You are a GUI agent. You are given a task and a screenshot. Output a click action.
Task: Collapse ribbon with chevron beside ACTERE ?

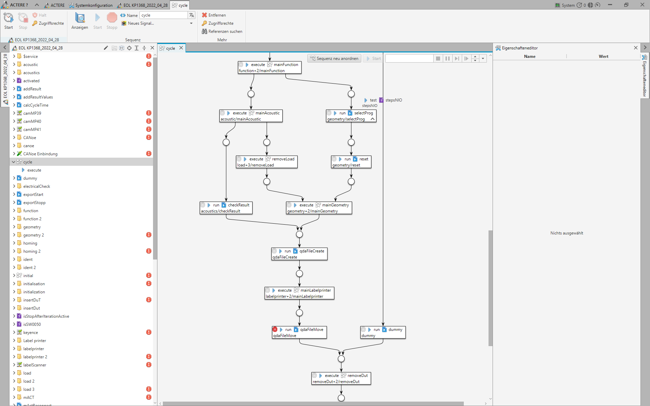[x=37, y=5]
